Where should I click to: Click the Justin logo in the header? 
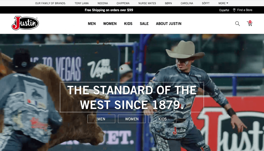tap(25, 23)
